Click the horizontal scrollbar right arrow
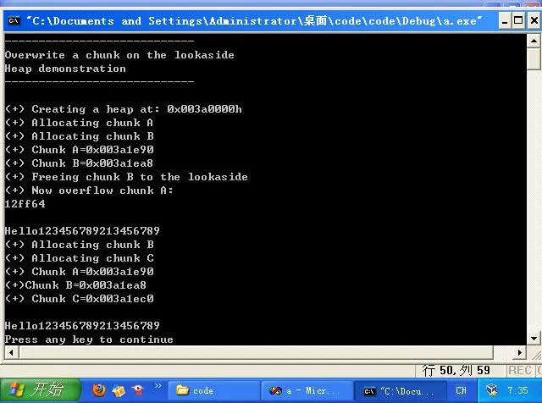Image resolution: width=542 pixels, height=403 pixels. coord(520,352)
